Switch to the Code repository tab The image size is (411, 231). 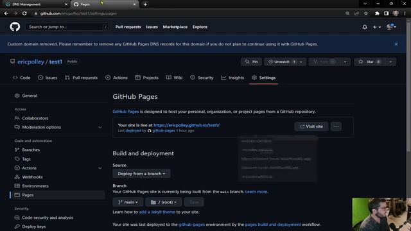point(21,78)
